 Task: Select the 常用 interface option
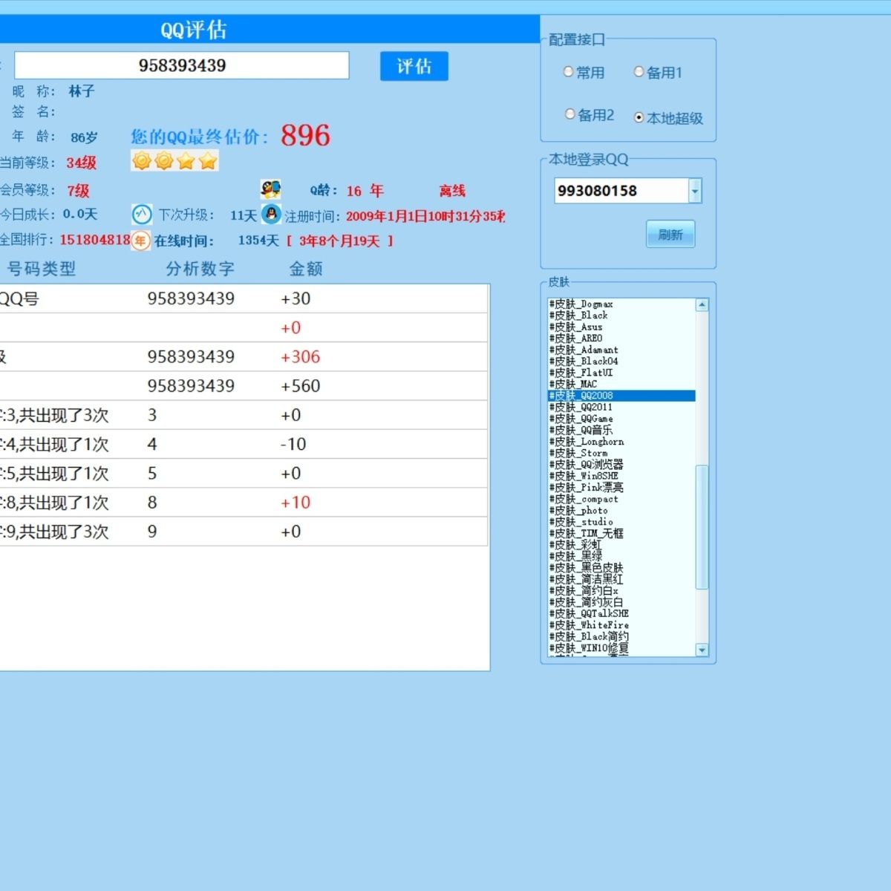point(584,72)
